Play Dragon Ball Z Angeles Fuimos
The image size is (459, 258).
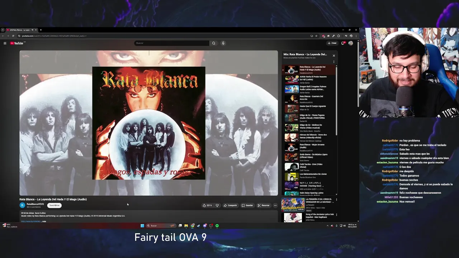(309, 89)
